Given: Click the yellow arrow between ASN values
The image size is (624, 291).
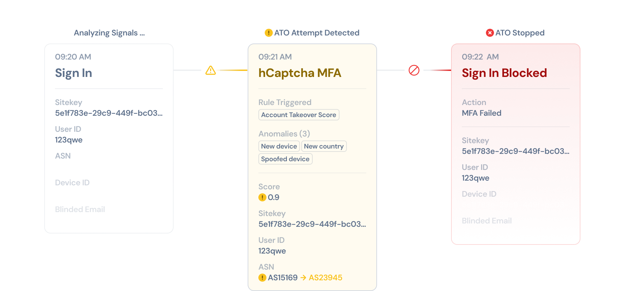Looking at the screenshot, I should pyautogui.click(x=303, y=278).
